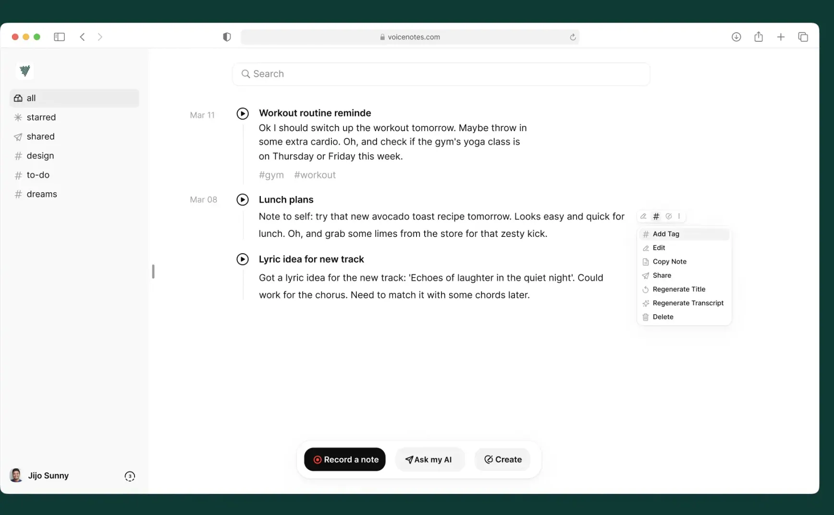Click the Create button in bottom bar
The width and height of the screenshot is (834, 515).
[503, 460]
